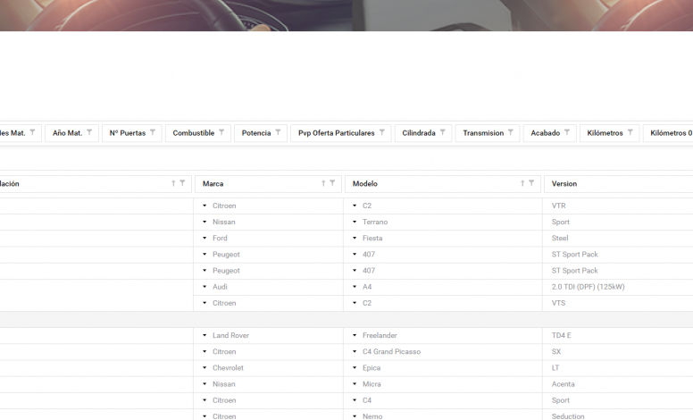Filter by Pvp Oferta Particulares funnel icon
The image size is (693, 420).
coord(382,132)
